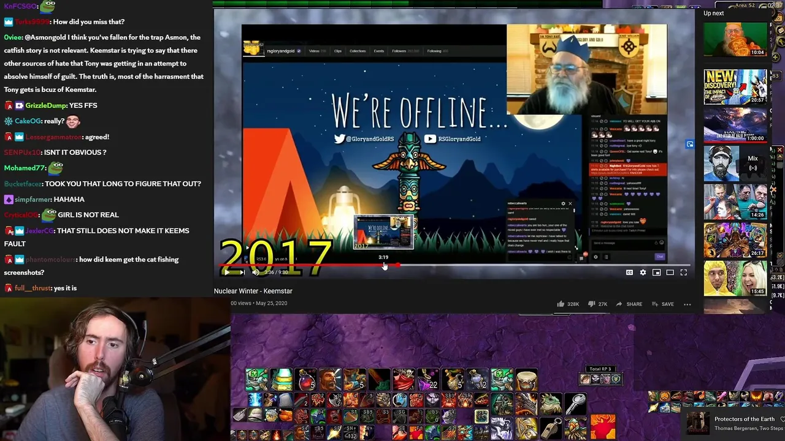Click the green striped bell-shaped item icon

point(281,380)
